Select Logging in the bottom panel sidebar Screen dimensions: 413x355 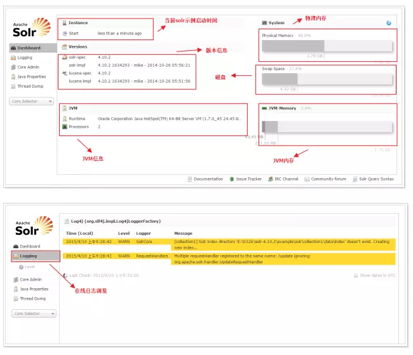tap(36, 256)
